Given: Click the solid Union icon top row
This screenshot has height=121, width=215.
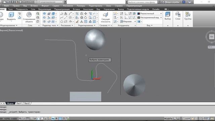Looking at the screenshot, I should click(x=44, y=13).
